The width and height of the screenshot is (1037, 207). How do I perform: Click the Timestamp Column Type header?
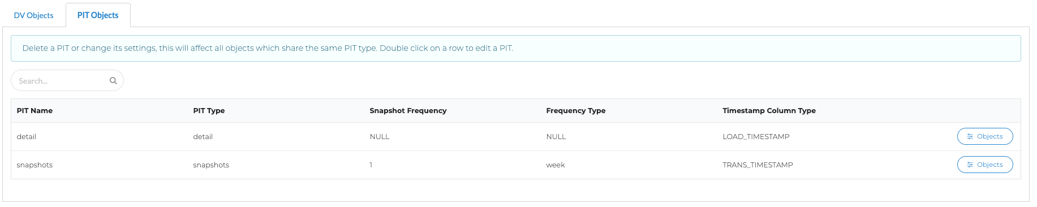click(x=769, y=110)
